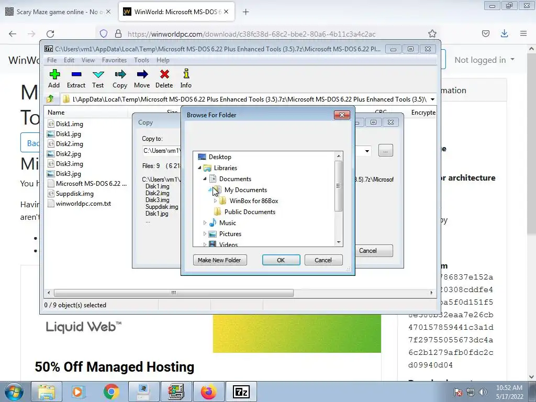
Task: Expand the Pictures library node
Action: point(205,234)
